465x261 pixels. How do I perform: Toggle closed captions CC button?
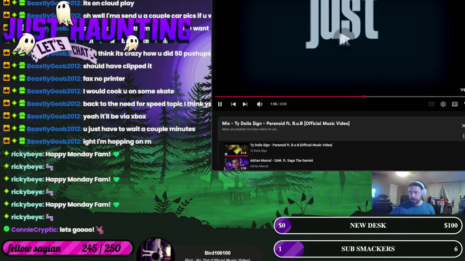click(432, 104)
